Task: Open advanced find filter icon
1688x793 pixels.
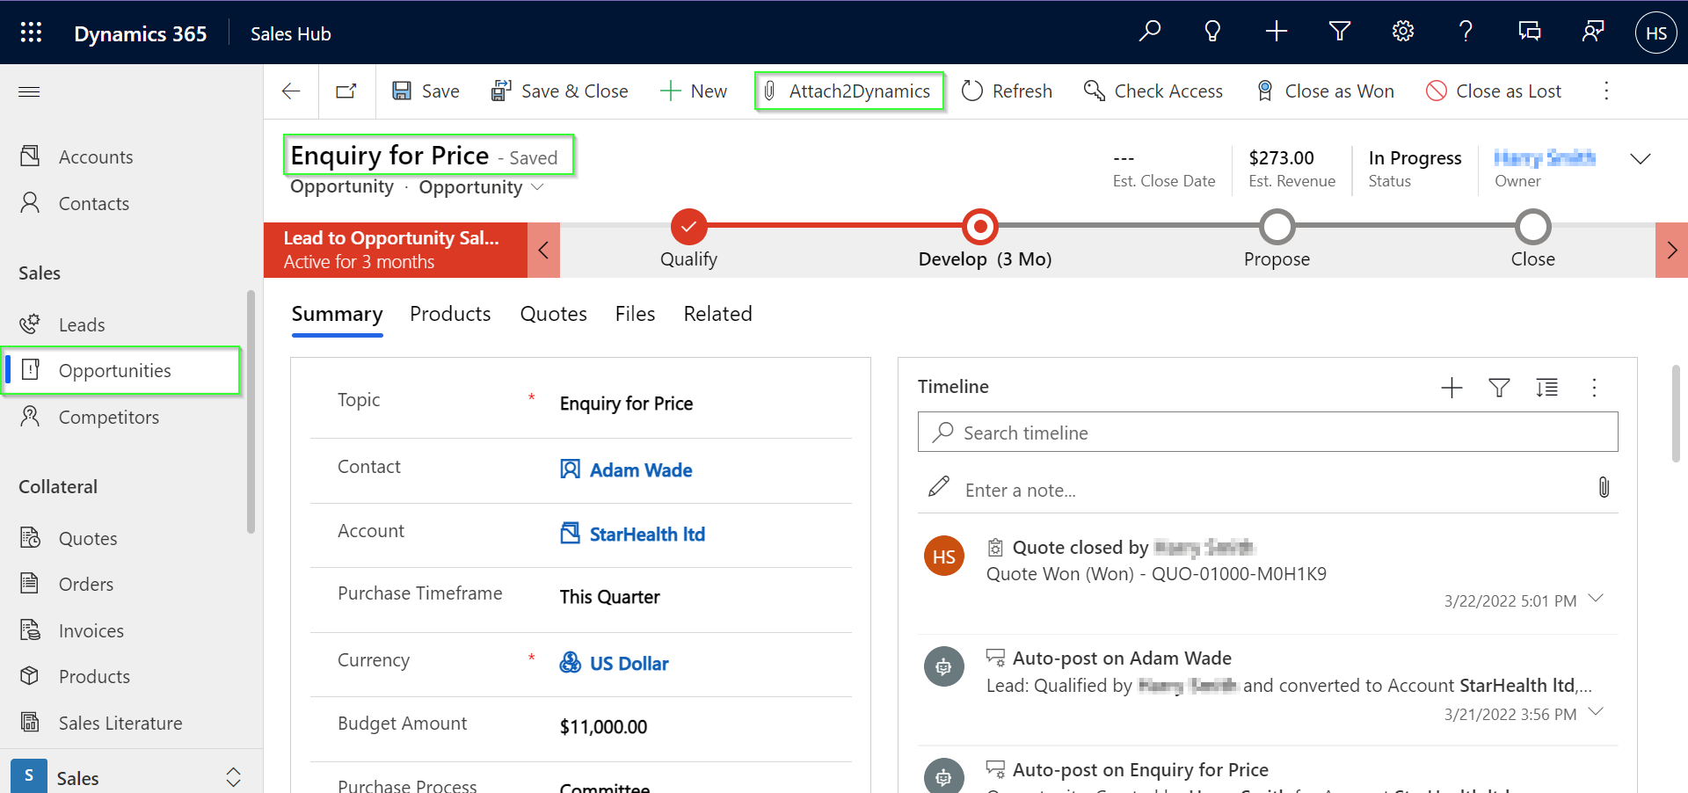Action: tap(1339, 32)
